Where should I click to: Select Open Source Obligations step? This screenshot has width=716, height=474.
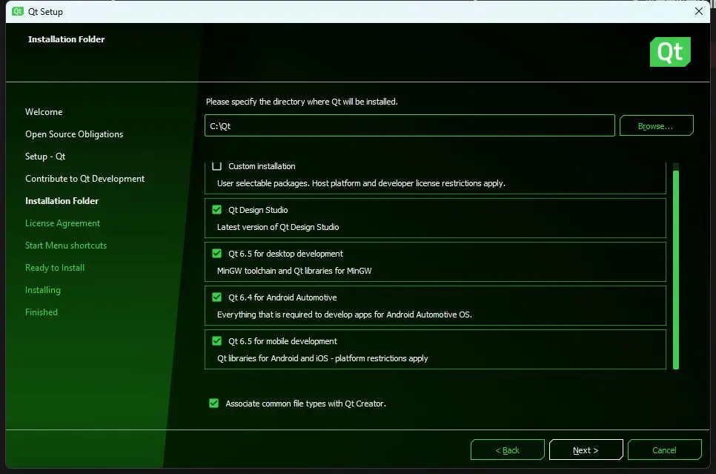coord(74,134)
